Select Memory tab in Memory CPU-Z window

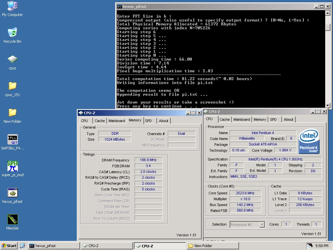point(135,120)
